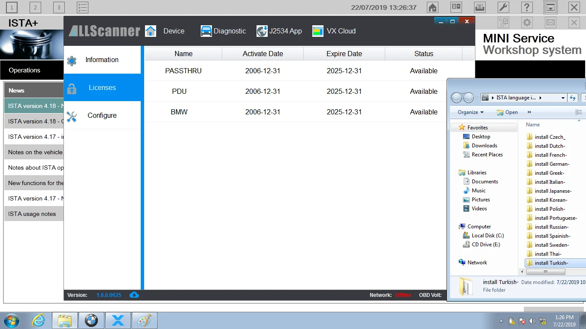Image resolution: width=586 pixels, height=329 pixels.
Task: Open ISTA wrench settings icon
Action: tap(503, 7)
